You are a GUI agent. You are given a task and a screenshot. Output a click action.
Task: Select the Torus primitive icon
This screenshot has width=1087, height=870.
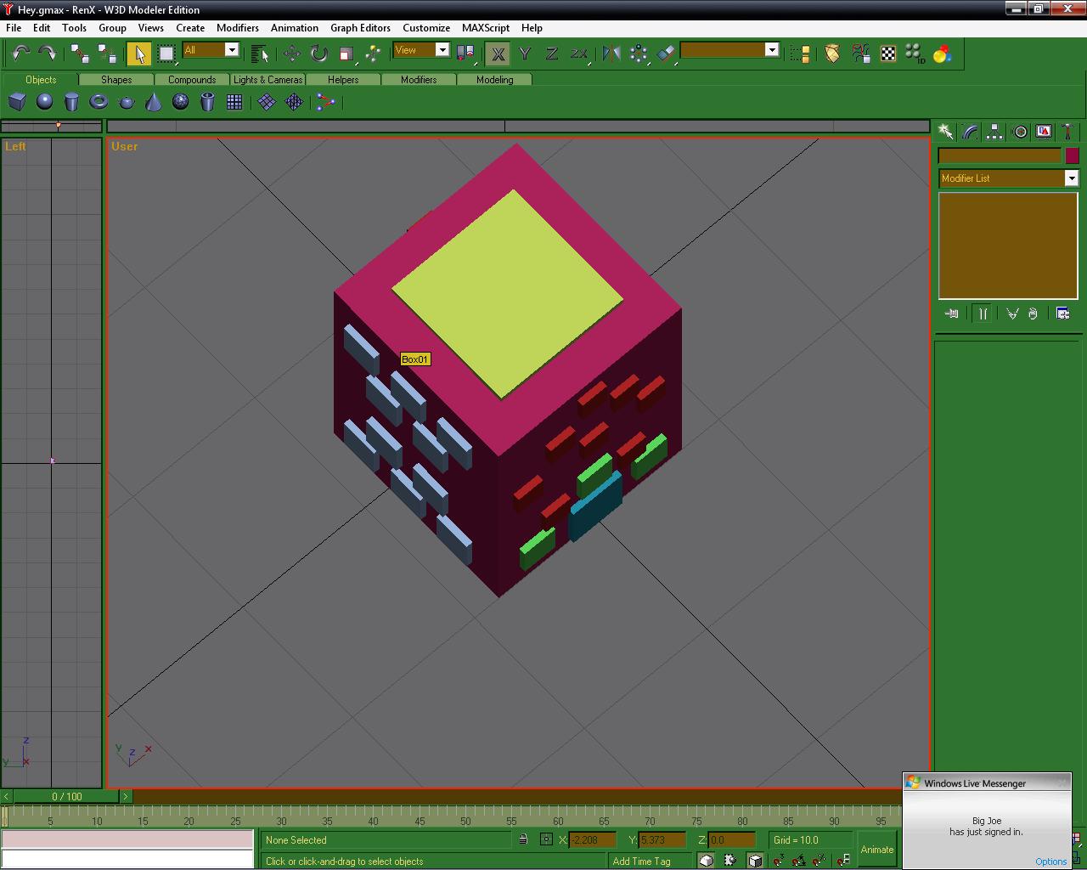point(99,102)
